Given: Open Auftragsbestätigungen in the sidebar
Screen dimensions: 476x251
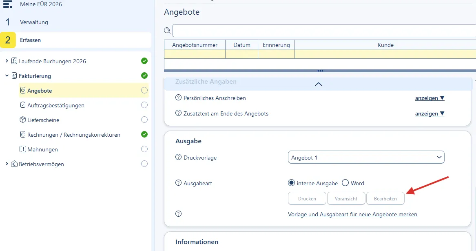Looking at the screenshot, I should [56, 105].
